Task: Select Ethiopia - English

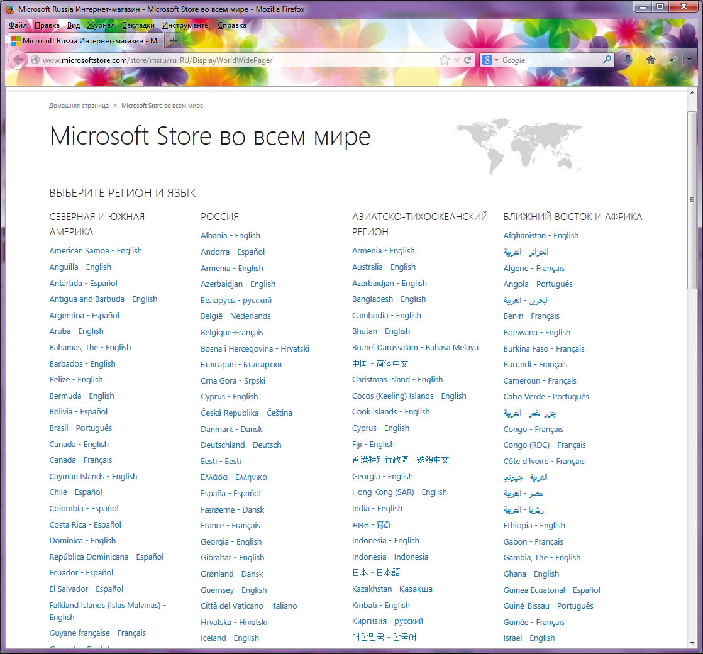Action: [534, 526]
